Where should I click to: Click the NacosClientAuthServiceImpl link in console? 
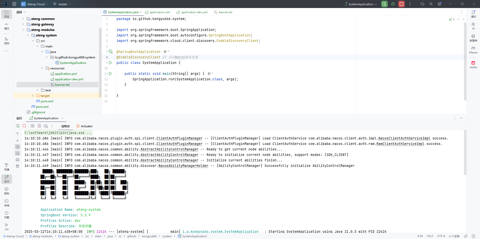pyautogui.click(x=404, y=138)
